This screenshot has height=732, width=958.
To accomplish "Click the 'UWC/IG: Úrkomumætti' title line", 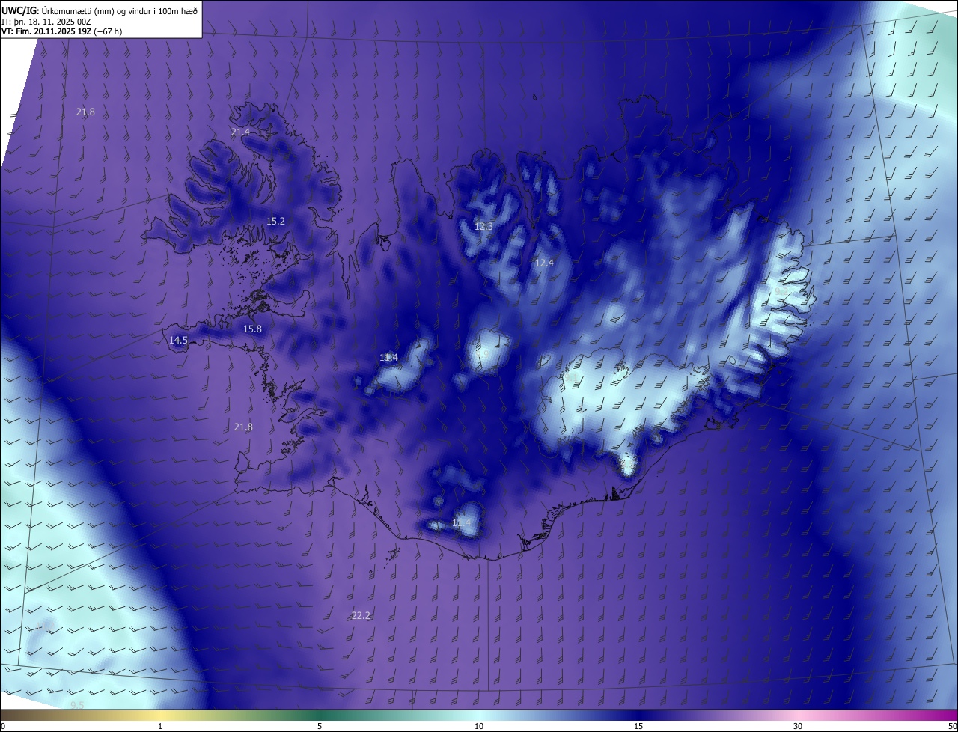I will (x=100, y=10).
